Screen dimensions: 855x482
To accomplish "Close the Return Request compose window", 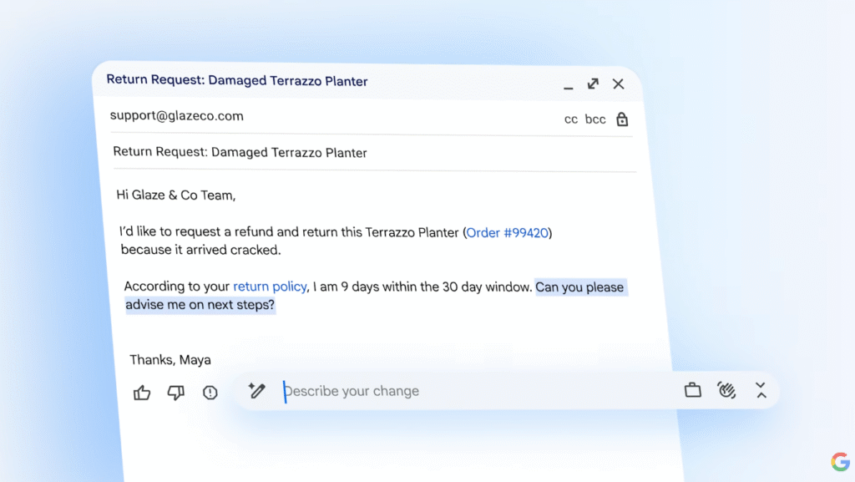I will click(618, 84).
